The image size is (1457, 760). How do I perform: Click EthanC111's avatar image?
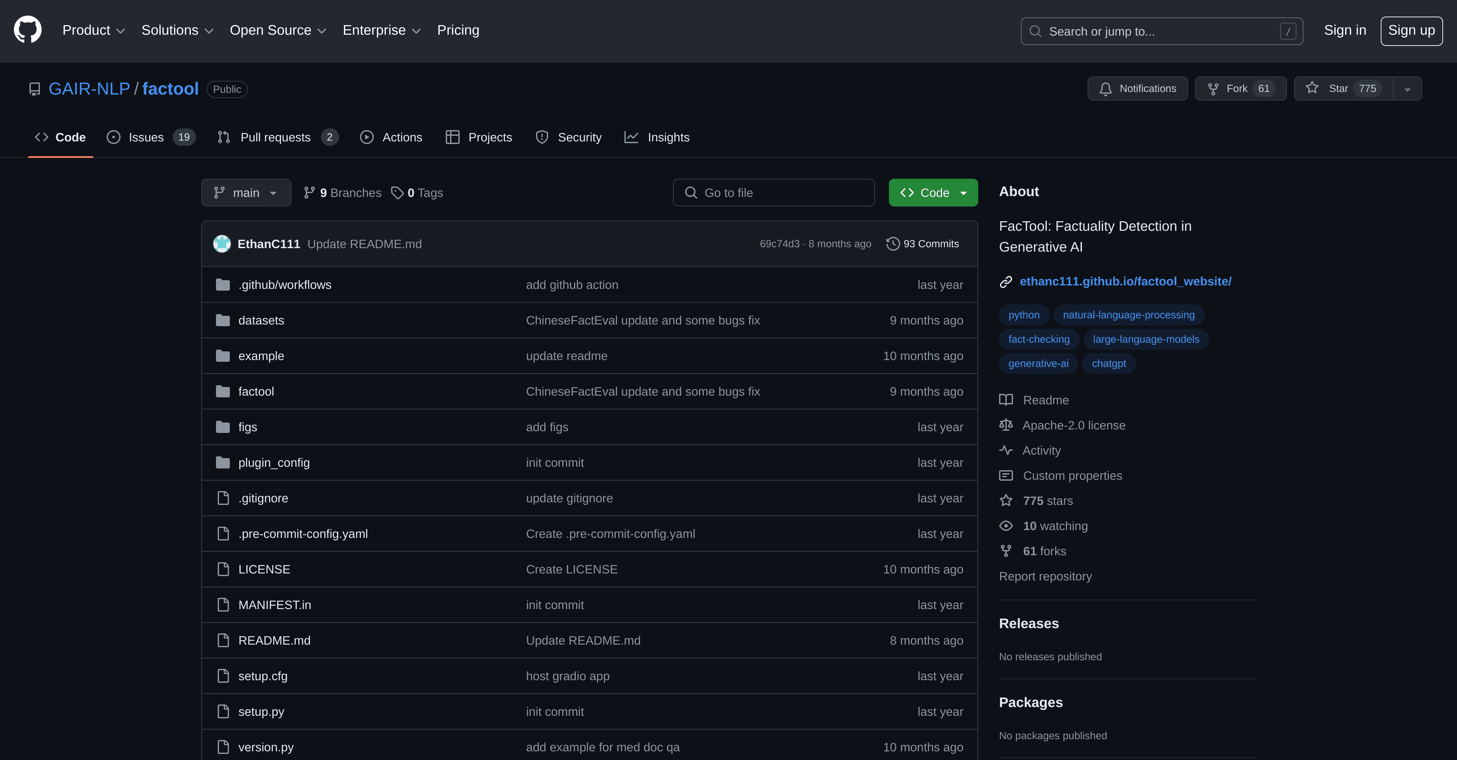(222, 243)
